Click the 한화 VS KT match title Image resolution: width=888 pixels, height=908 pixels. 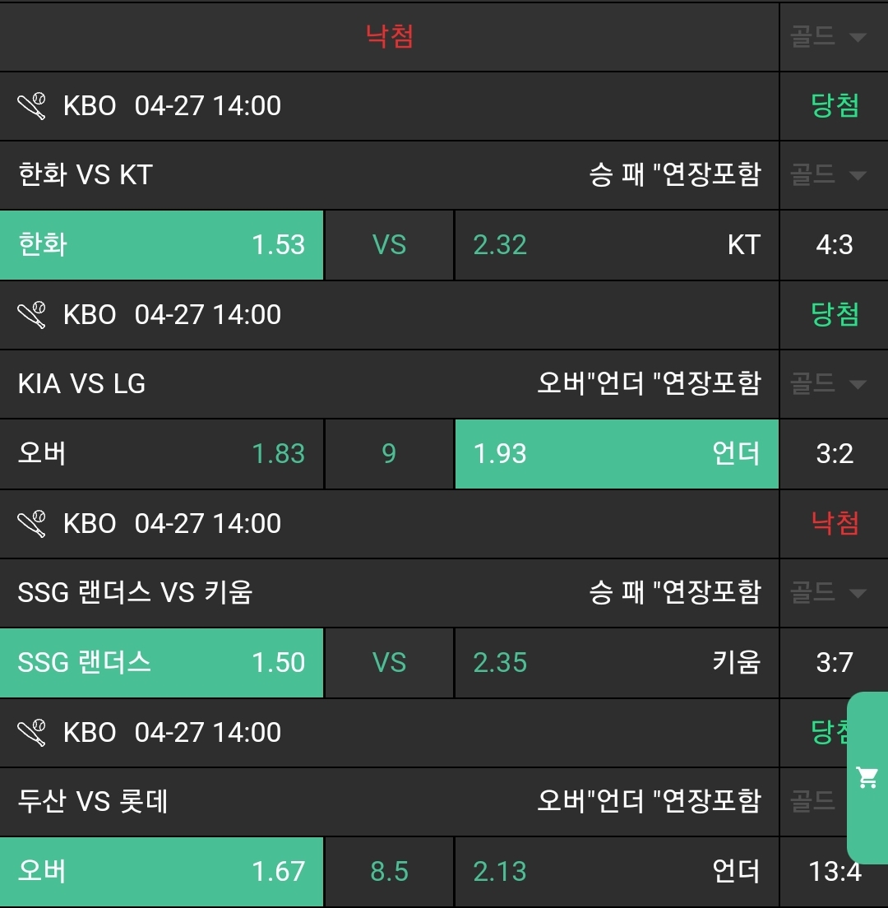[x=86, y=175]
